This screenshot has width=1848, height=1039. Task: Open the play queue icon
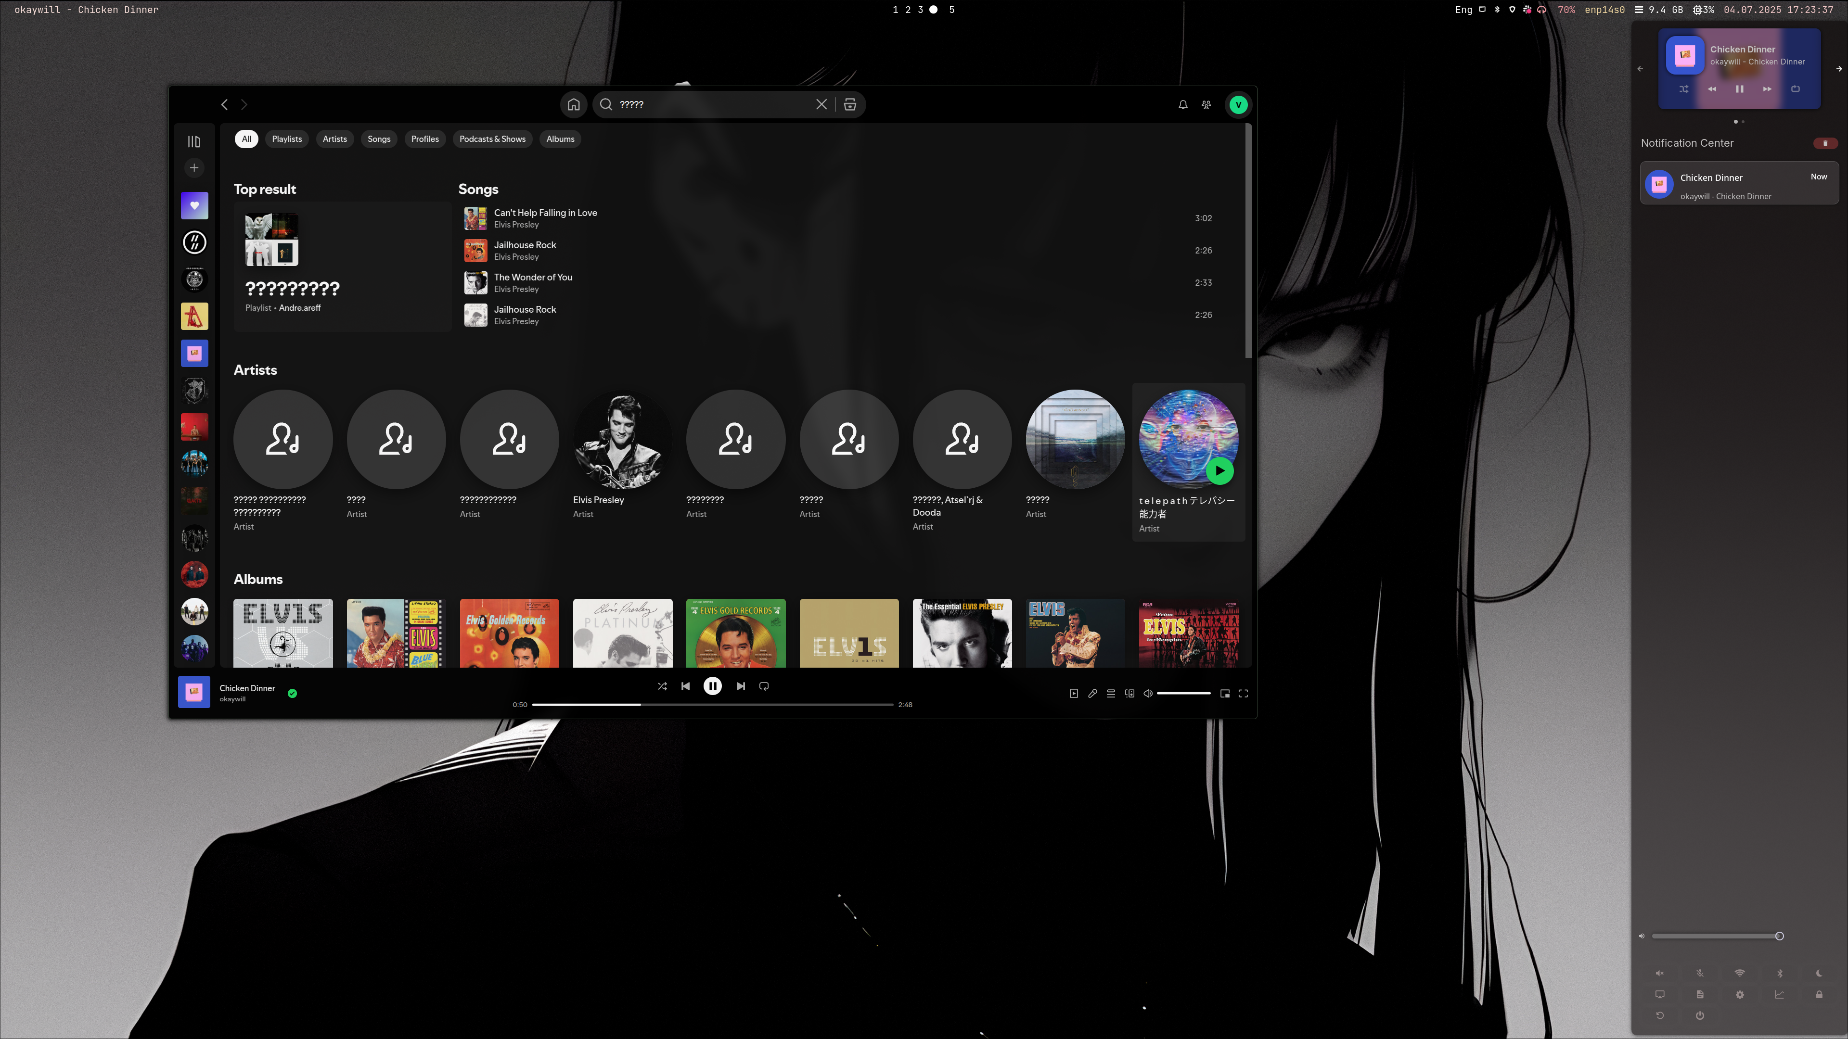click(x=1111, y=693)
